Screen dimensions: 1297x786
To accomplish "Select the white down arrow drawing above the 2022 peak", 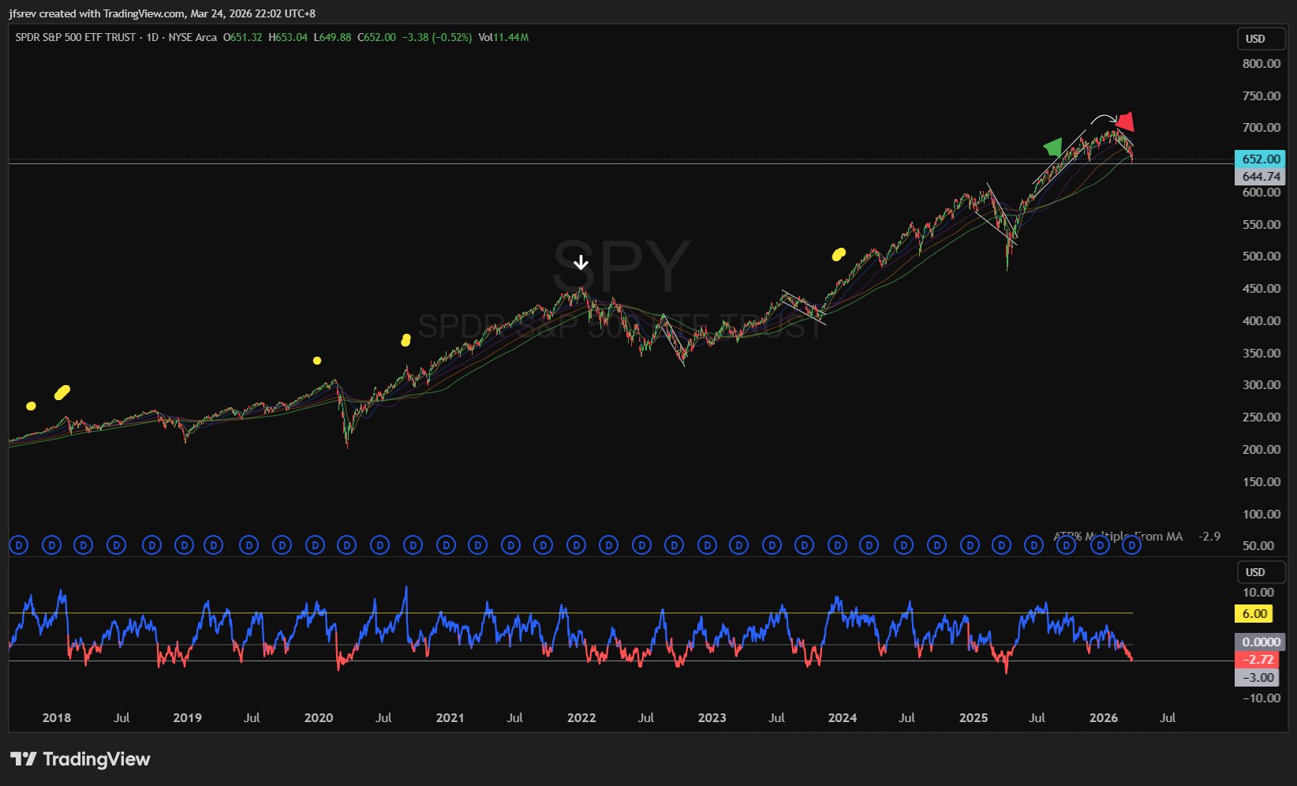I will coord(581,262).
